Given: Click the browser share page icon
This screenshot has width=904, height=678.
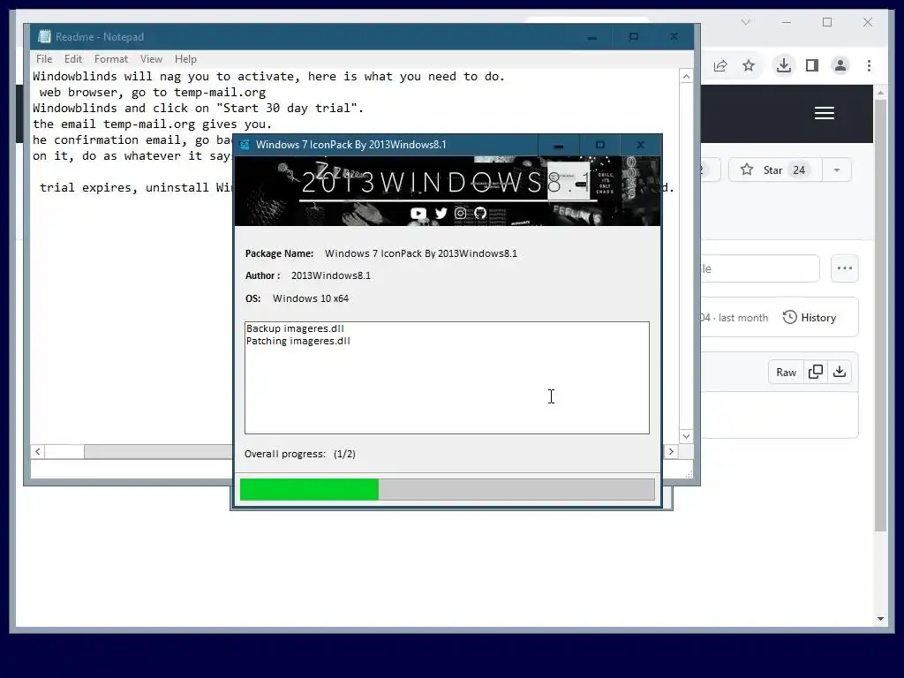Looking at the screenshot, I should tap(720, 65).
